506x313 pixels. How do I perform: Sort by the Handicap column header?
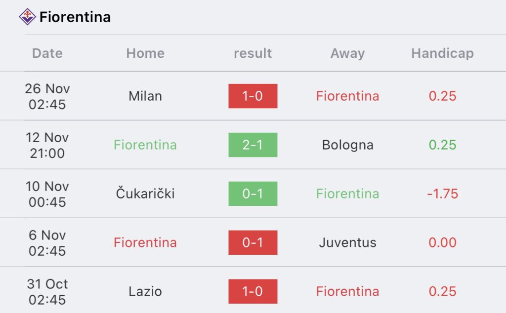[x=442, y=53]
